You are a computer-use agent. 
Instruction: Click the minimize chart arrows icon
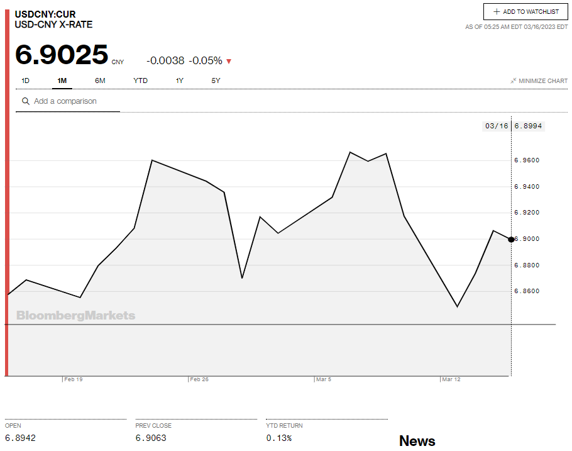pyautogui.click(x=514, y=81)
